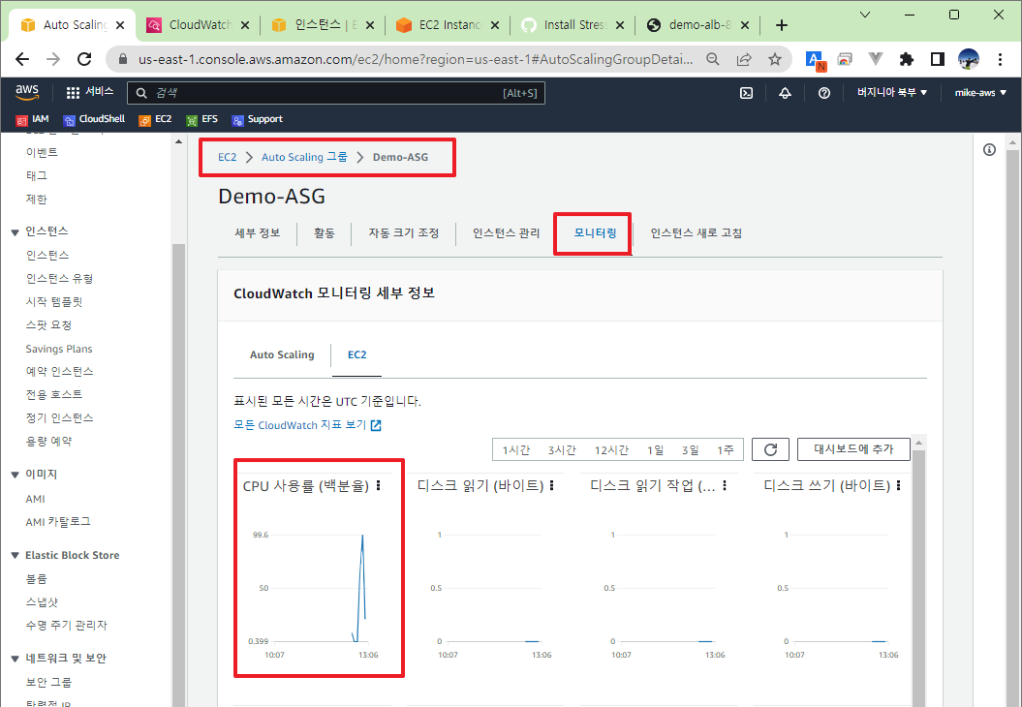
Task: Click the EC2 breadcrumb link
Action: (x=228, y=157)
